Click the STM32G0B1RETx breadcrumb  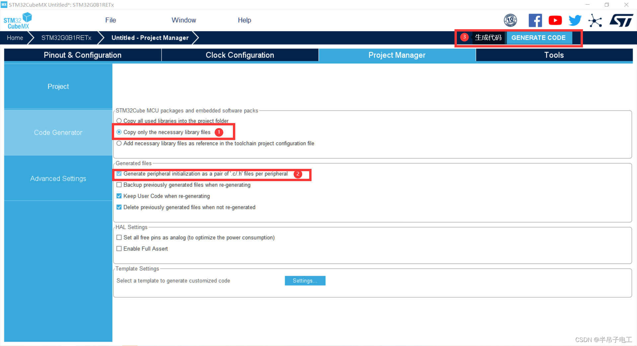tap(66, 38)
